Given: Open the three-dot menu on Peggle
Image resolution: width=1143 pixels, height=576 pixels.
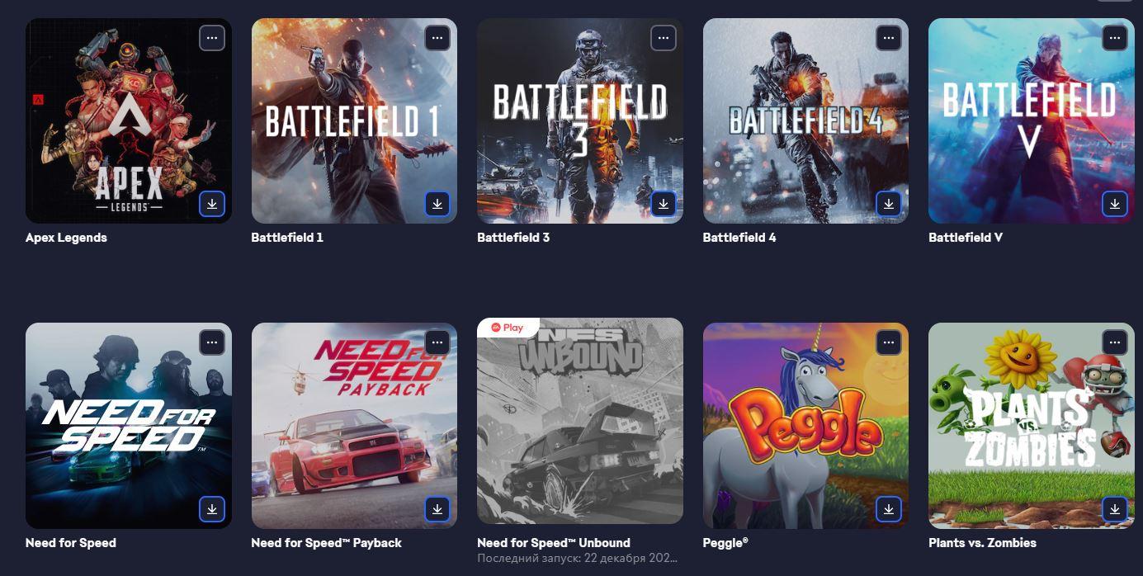Looking at the screenshot, I should pyautogui.click(x=889, y=342).
